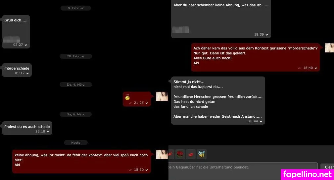Click the blurred image in the 'Grüß dich' message
334x180 pixels.
coord(12,40)
